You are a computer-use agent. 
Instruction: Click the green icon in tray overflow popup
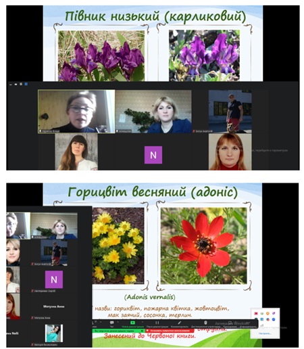[x=262, y=313]
